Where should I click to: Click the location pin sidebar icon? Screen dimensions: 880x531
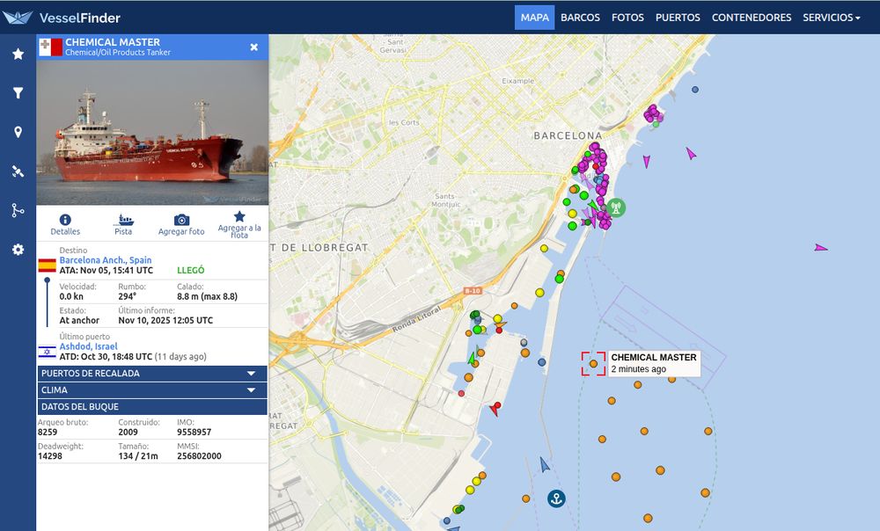18,132
